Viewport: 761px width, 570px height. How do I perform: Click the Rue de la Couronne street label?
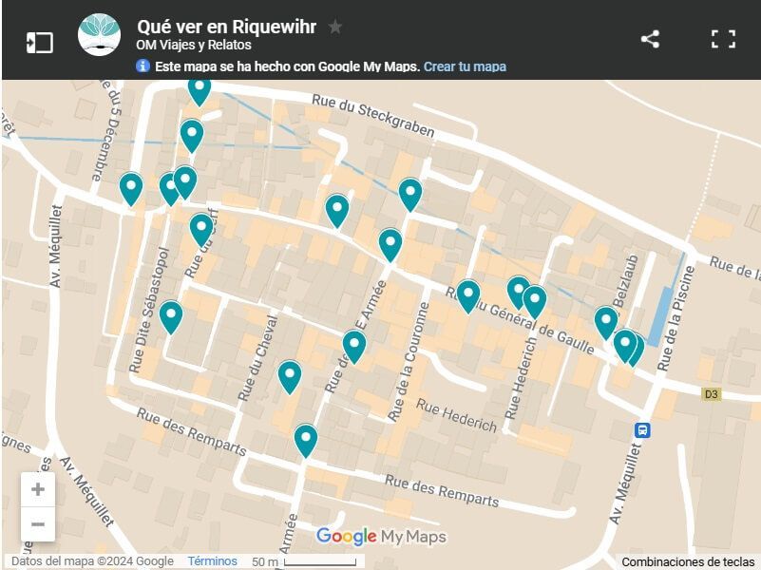tap(409, 362)
